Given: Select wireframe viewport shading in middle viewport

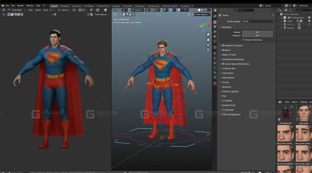Looking at the screenshot, I should click(x=196, y=10).
